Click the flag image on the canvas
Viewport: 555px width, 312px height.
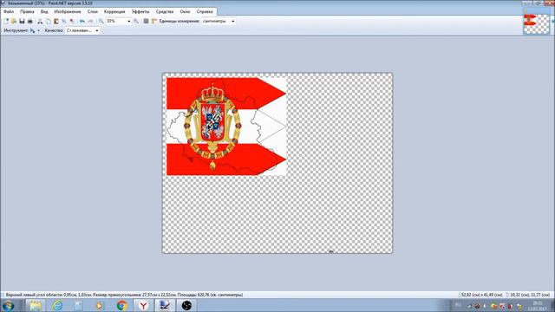click(226, 127)
